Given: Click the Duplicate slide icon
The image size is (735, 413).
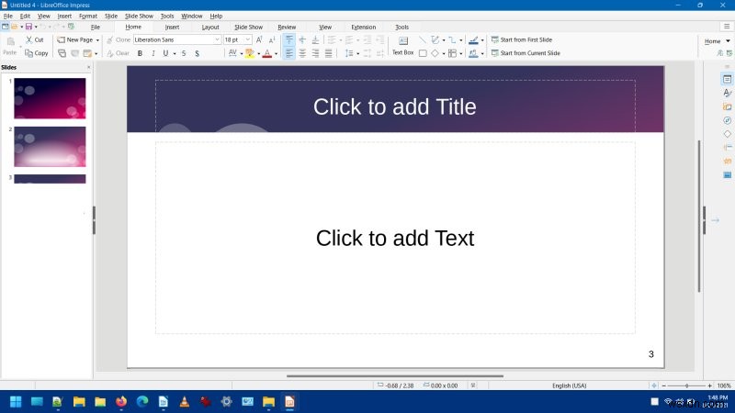Looking at the screenshot, I should 62,53.
